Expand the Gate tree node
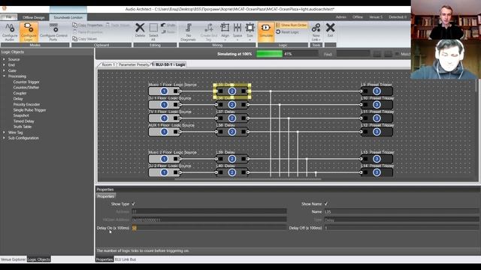The height and width of the screenshot is (270, 481). click(x=4, y=70)
